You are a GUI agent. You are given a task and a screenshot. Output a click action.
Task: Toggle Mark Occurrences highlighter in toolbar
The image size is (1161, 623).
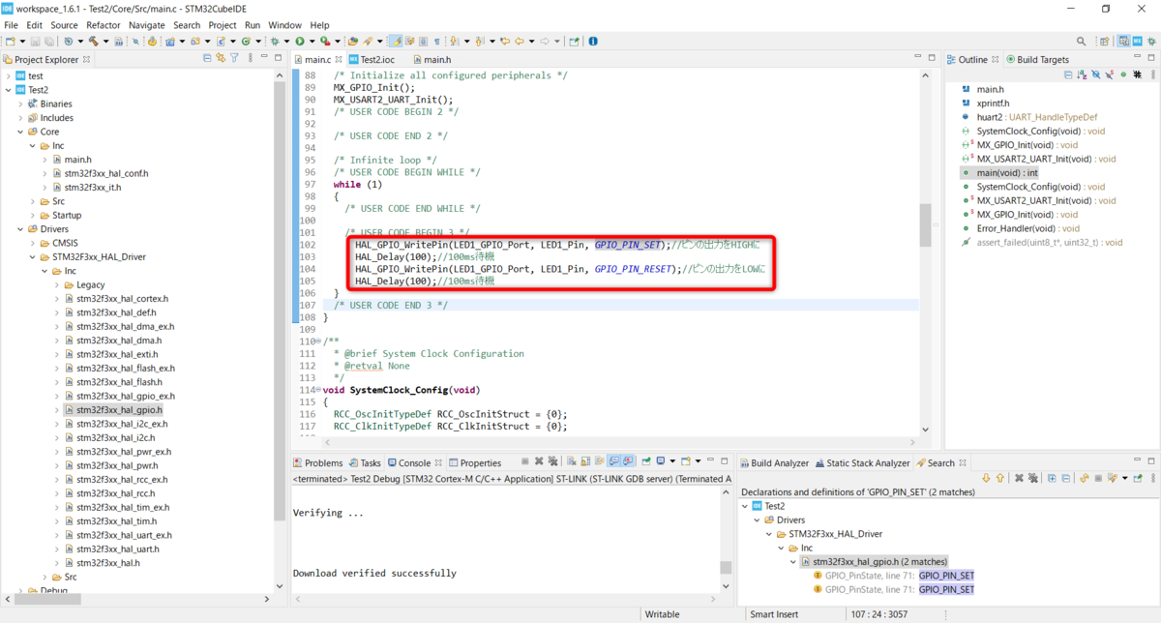[398, 42]
